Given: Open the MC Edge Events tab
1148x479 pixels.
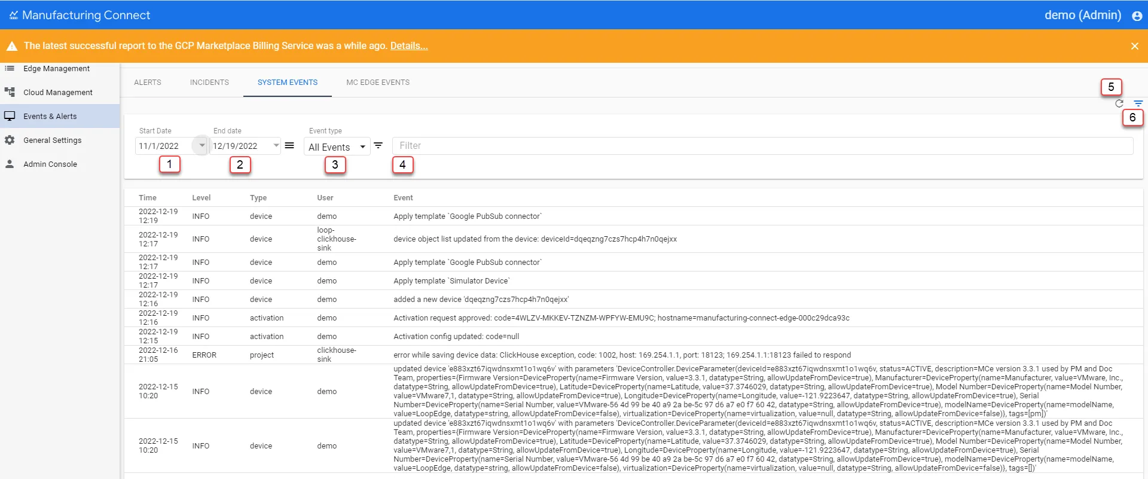Looking at the screenshot, I should (x=378, y=83).
